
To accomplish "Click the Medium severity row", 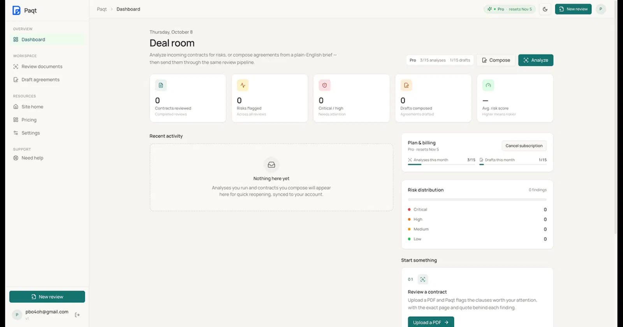I will (477, 229).
